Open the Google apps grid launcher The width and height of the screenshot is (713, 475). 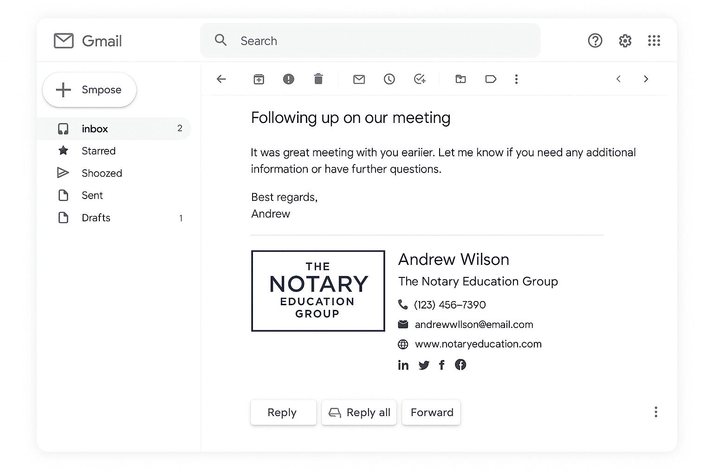point(654,41)
